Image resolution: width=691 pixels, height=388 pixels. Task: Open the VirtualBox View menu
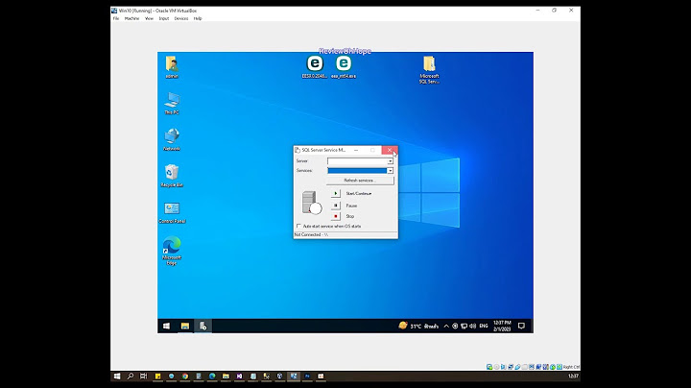coord(149,18)
